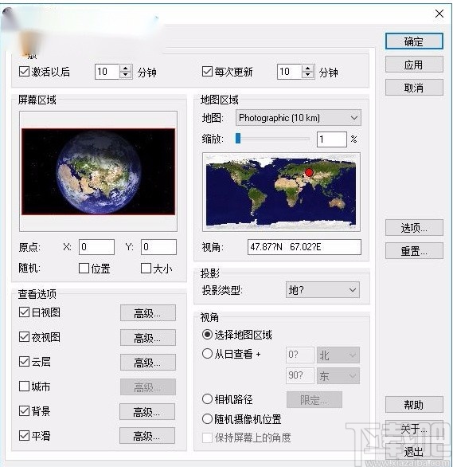Increase the 激活以后 minutes value
The height and width of the screenshot is (467, 453).
(126, 69)
